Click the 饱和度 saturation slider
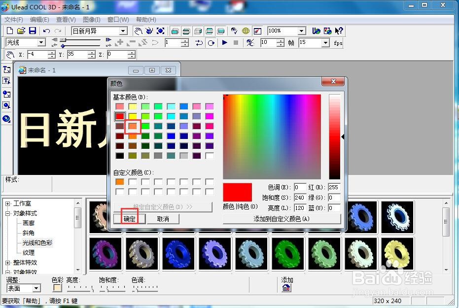 pyautogui.click(x=112, y=288)
